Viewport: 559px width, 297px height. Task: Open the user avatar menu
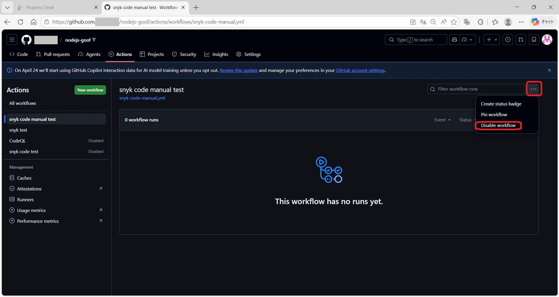click(x=547, y=40)
